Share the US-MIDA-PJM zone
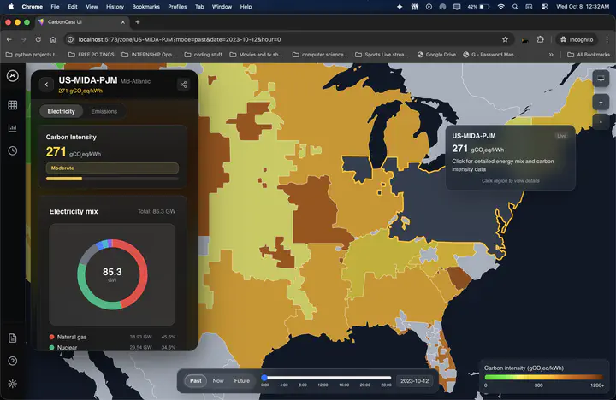Screen dimensions: 616x400 point(183,84)
